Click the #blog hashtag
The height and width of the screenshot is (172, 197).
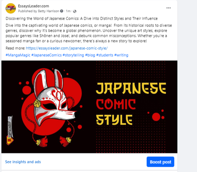(90, 55)
